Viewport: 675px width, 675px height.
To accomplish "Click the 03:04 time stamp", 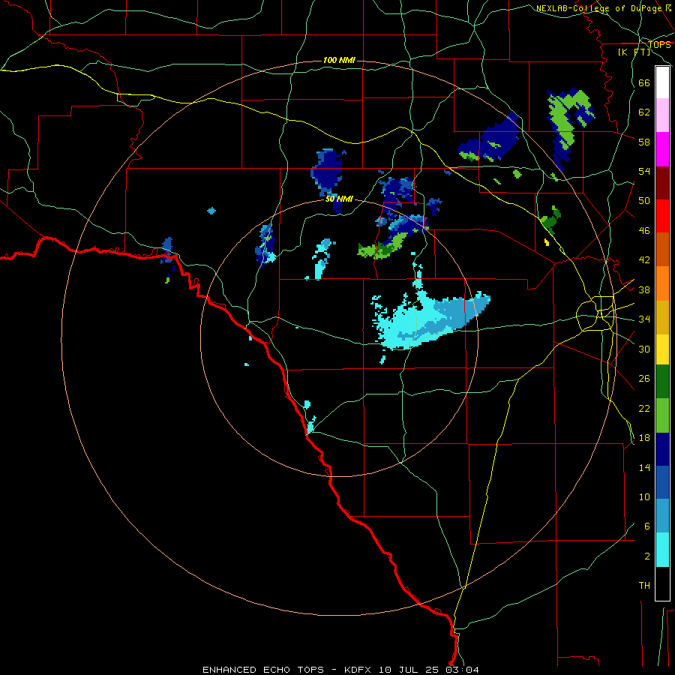I will pos(462,670).
